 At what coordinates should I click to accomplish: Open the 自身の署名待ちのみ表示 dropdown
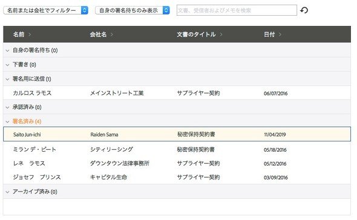(x=133, y=10)
